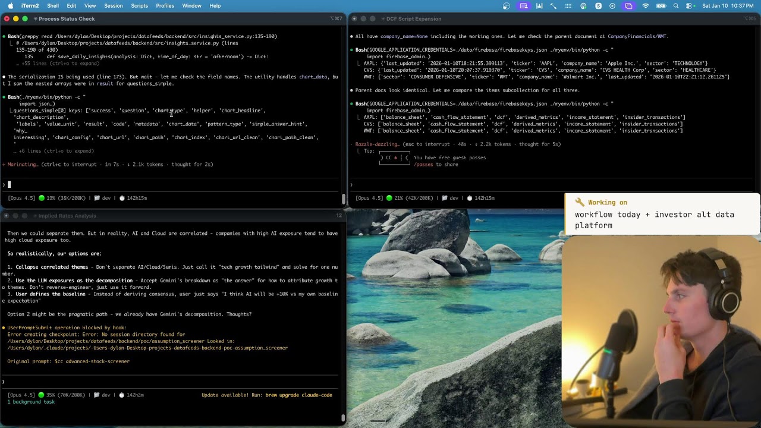The width and height of the screenshot is (761, 428).
Task: Click the scrollbar in Implied Rates Analysis window
Action: point(344,418)
